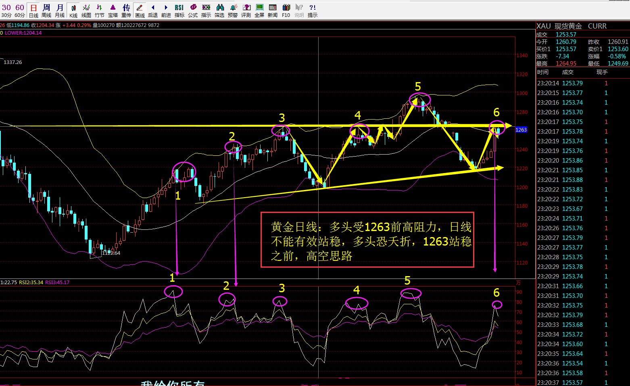Switch to the 竹节 bar chart type
Viewport: 630px width, 386px height.
coord(100,10)
